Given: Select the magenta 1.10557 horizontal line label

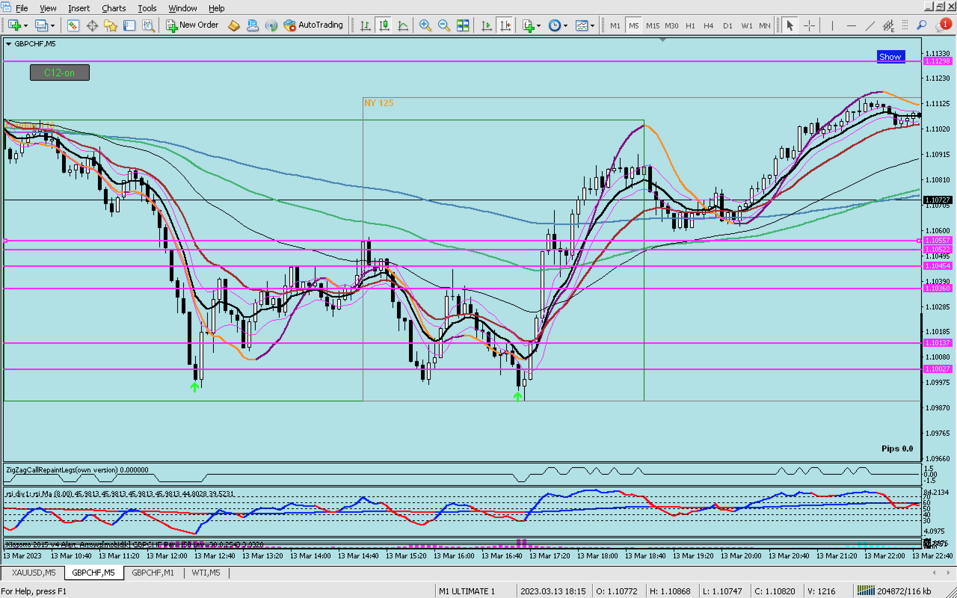Looking at the screenshot, I should [938, 240].
